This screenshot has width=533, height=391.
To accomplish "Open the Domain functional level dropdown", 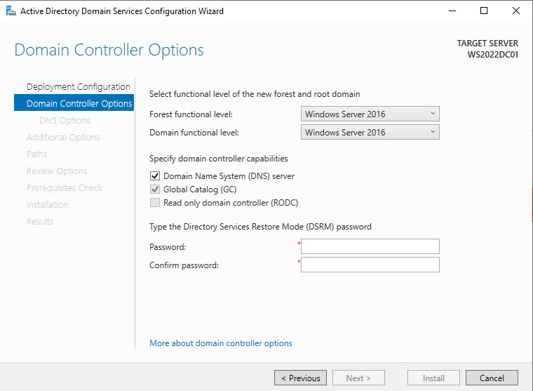I will click(370, 132).
